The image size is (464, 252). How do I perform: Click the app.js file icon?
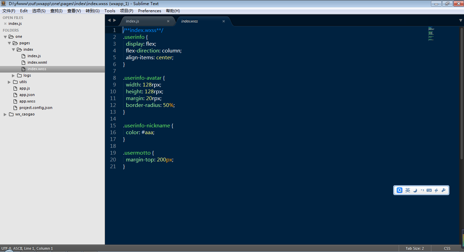[15, 89]
